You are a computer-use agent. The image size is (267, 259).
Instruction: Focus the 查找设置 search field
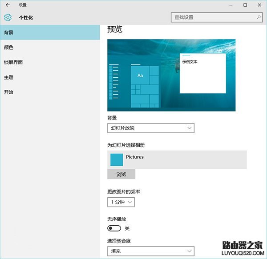coord(217,17)
